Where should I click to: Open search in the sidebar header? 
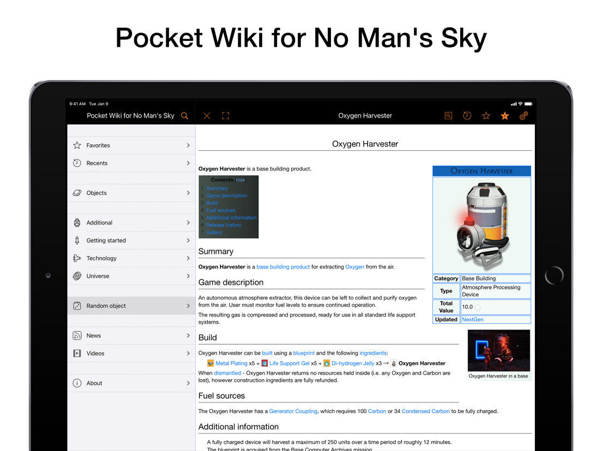[x=185, y=116]
